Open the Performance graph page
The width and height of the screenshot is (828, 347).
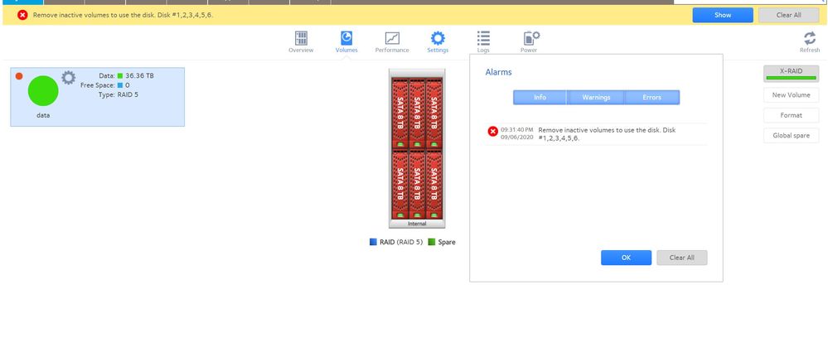click(392, 41)
